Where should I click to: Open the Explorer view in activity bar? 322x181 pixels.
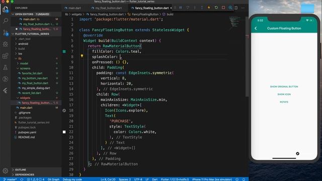pyautogui.click(x=6, y=9)
